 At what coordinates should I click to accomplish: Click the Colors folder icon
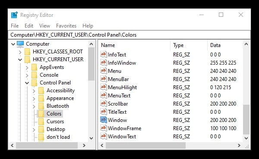tap(41, 114)
